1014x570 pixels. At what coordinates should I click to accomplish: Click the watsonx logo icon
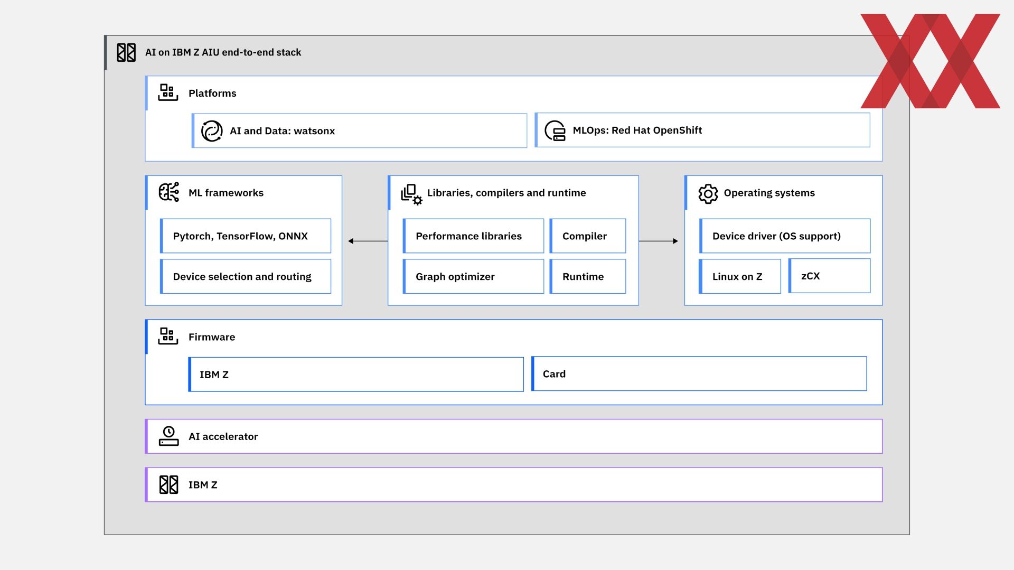(212, 130)
